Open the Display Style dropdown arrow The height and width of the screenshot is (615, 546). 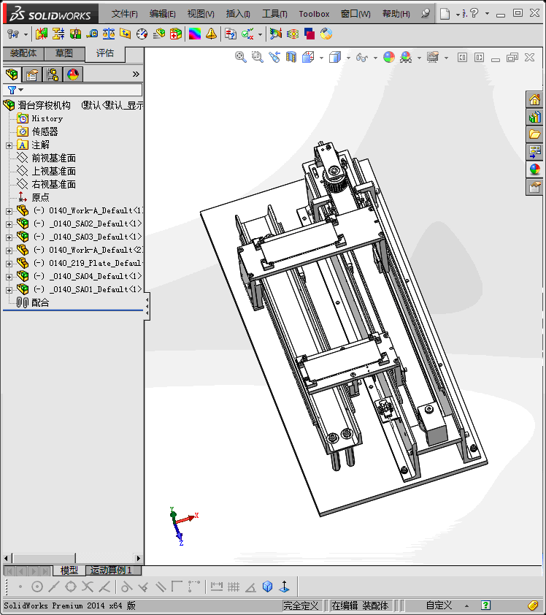click(348, 58)
